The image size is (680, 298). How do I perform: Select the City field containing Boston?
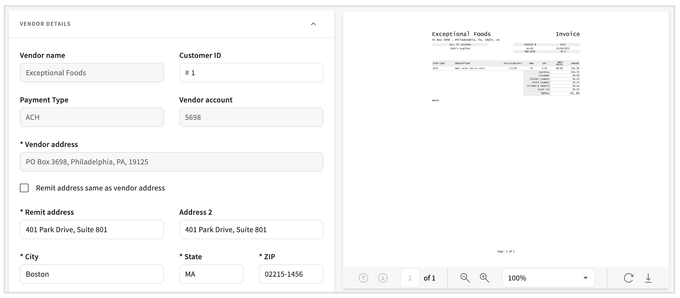(91, 274)
